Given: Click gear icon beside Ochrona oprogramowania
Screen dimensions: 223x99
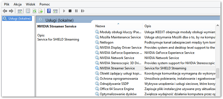Looking at the screenshot, I should pyautogui.click(x=97, y=78).
